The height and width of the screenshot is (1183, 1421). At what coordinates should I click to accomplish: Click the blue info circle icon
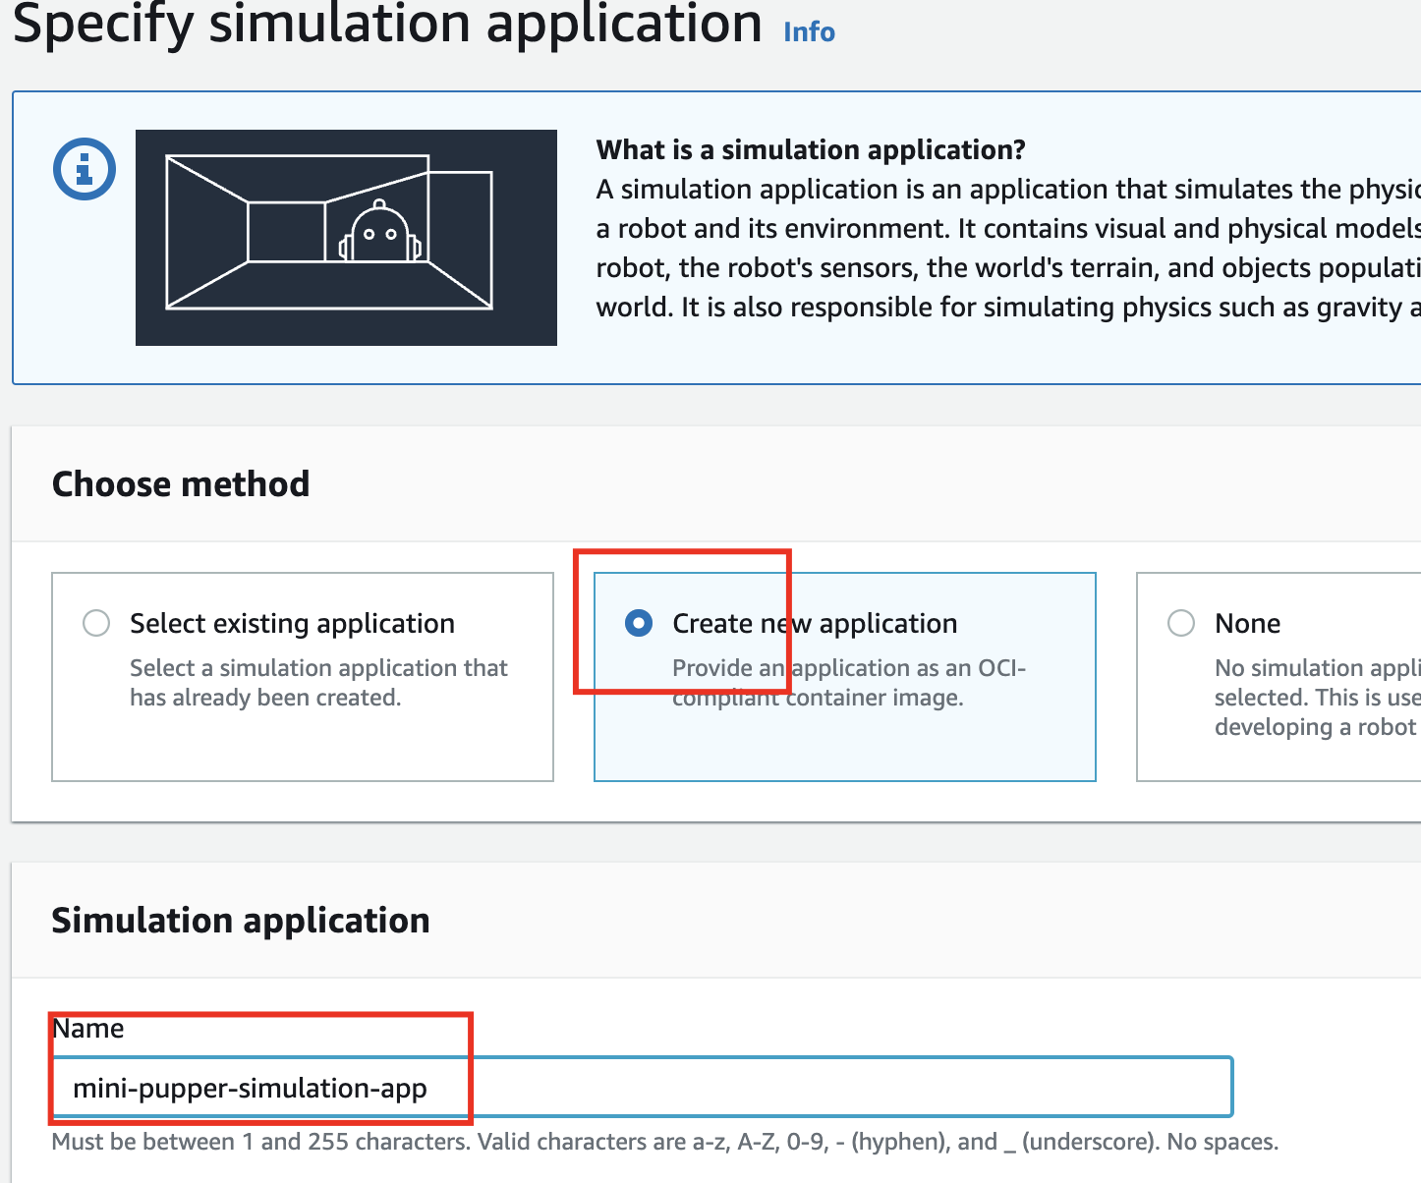pyautogui.click(x=84, y=169)
